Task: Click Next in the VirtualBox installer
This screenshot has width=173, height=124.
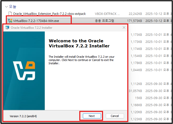Action: tap(92, 116)
